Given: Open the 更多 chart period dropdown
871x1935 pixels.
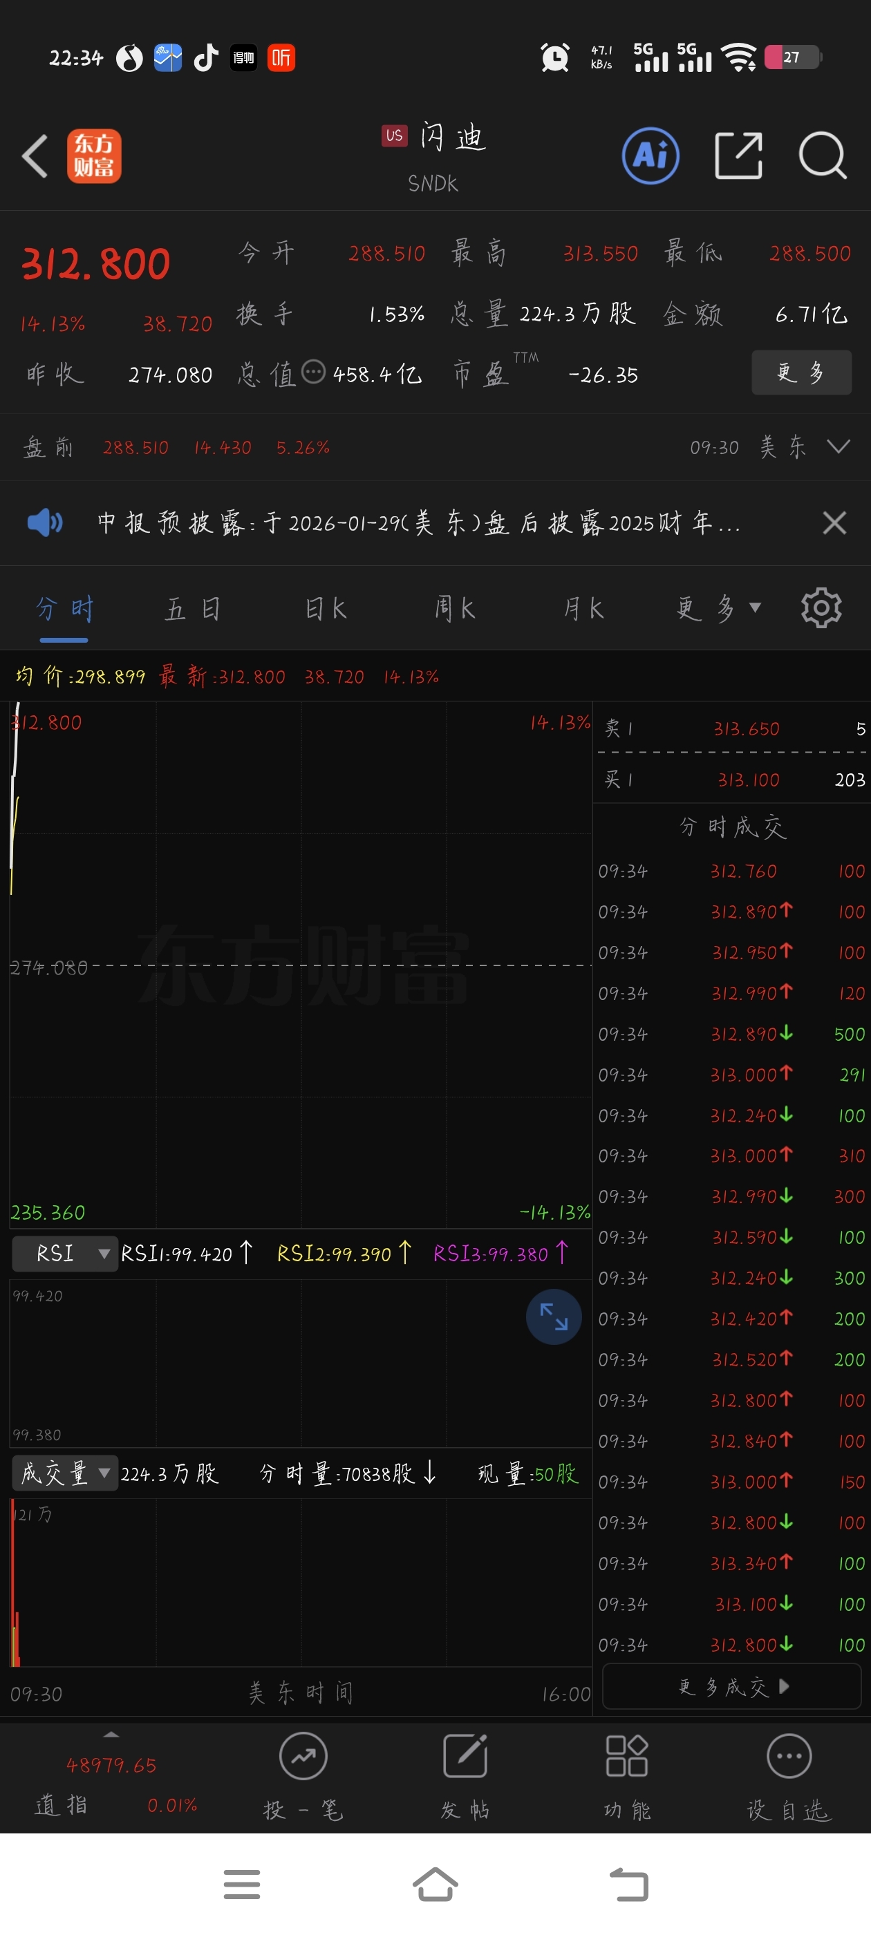Looking at the screenshot, I should point(718,608).
